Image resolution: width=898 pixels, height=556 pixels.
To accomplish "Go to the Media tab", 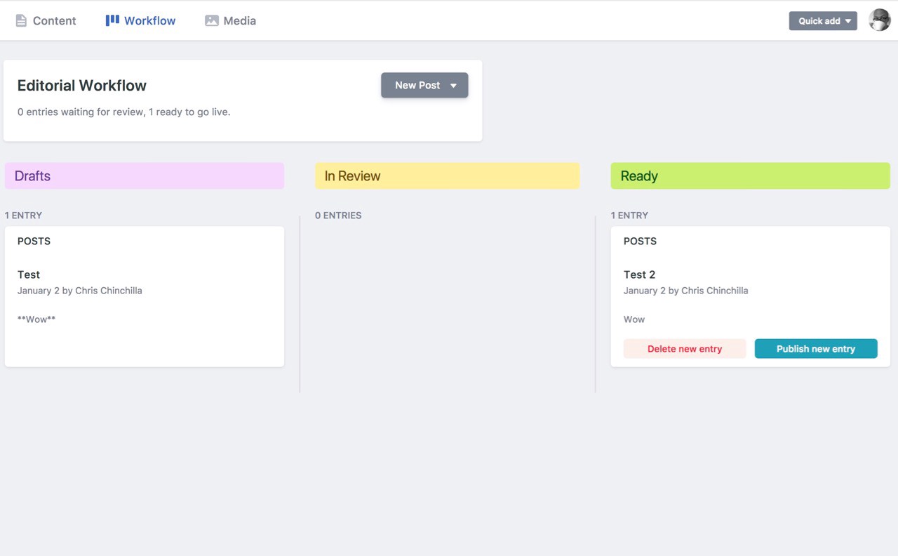I will point(239,21).
